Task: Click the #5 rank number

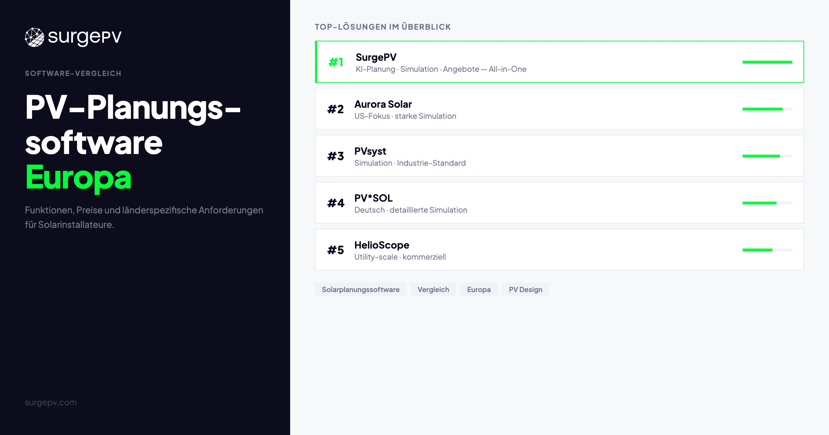Action: click(x=335, y=250)
